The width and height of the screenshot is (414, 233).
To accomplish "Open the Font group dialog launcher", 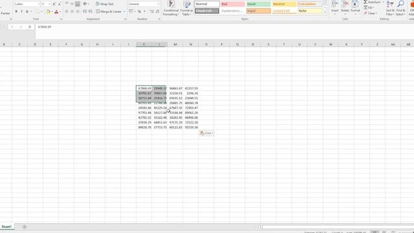I will (61, 19).
